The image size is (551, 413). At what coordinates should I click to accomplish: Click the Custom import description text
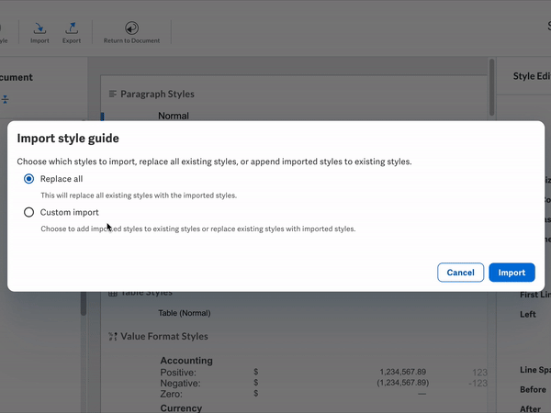197,229
